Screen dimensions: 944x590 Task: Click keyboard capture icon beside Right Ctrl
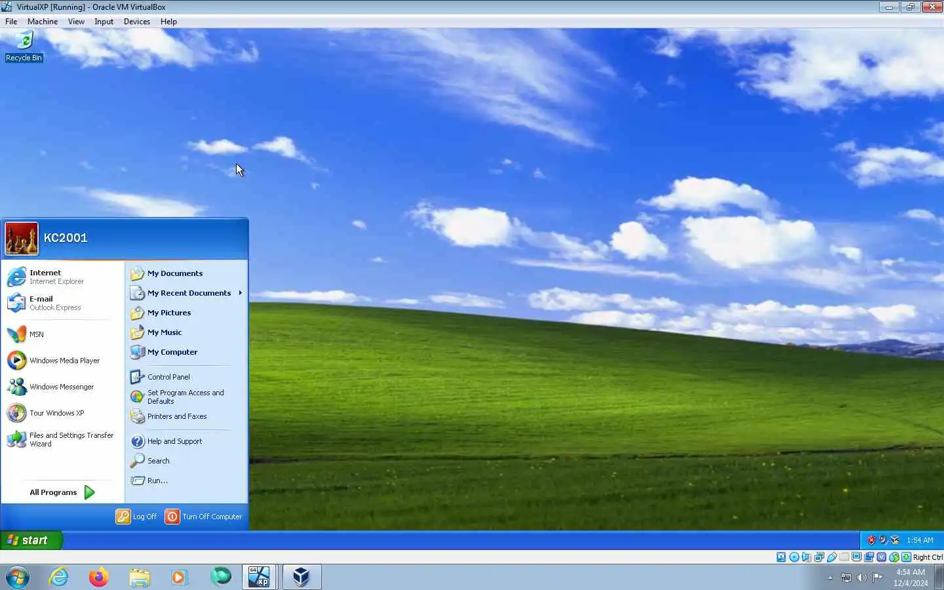pyautogui.click(x=906, y=557)
